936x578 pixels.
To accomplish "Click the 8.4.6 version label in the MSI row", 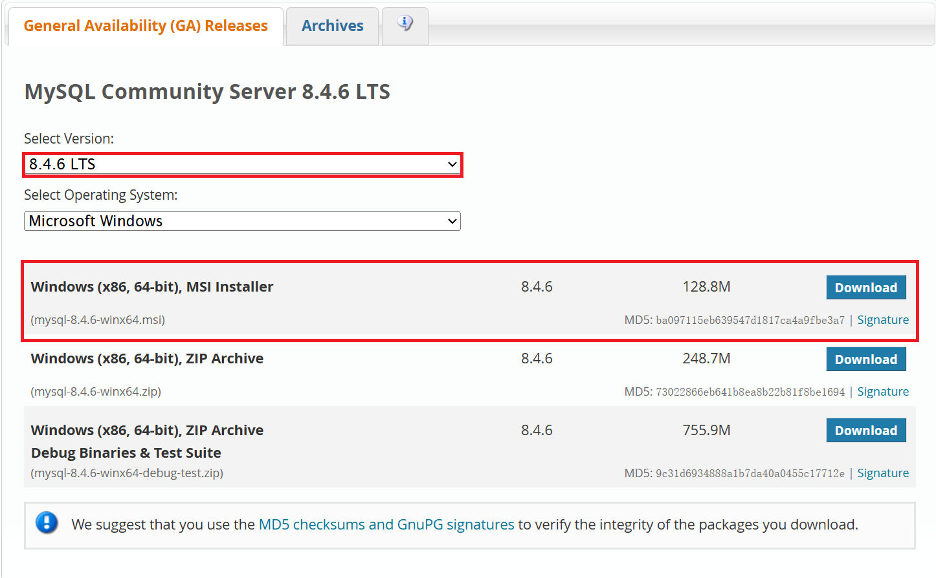I will 537,286.
